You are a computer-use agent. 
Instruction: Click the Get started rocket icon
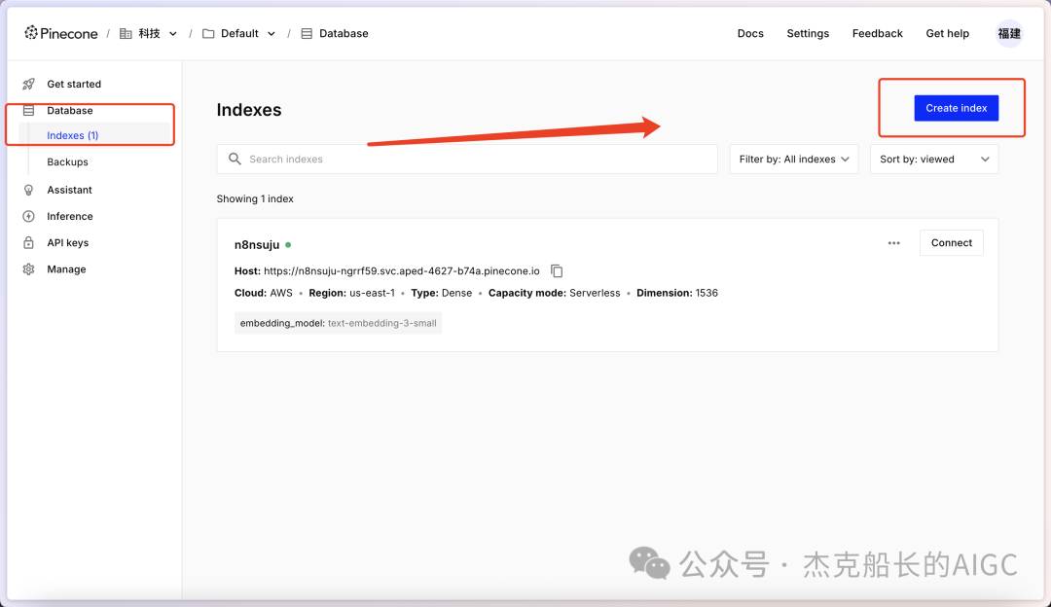28,84
